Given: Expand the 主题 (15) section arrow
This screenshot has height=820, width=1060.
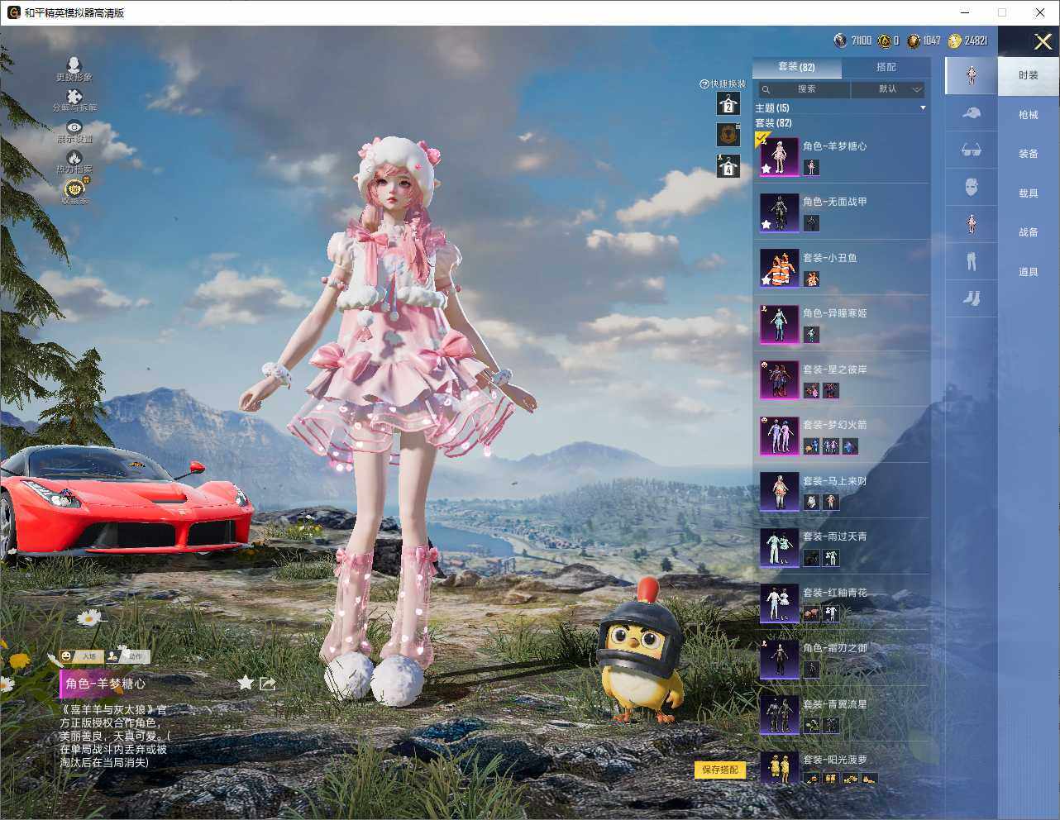Looking at the screenshot, I should tap(923, 108).
